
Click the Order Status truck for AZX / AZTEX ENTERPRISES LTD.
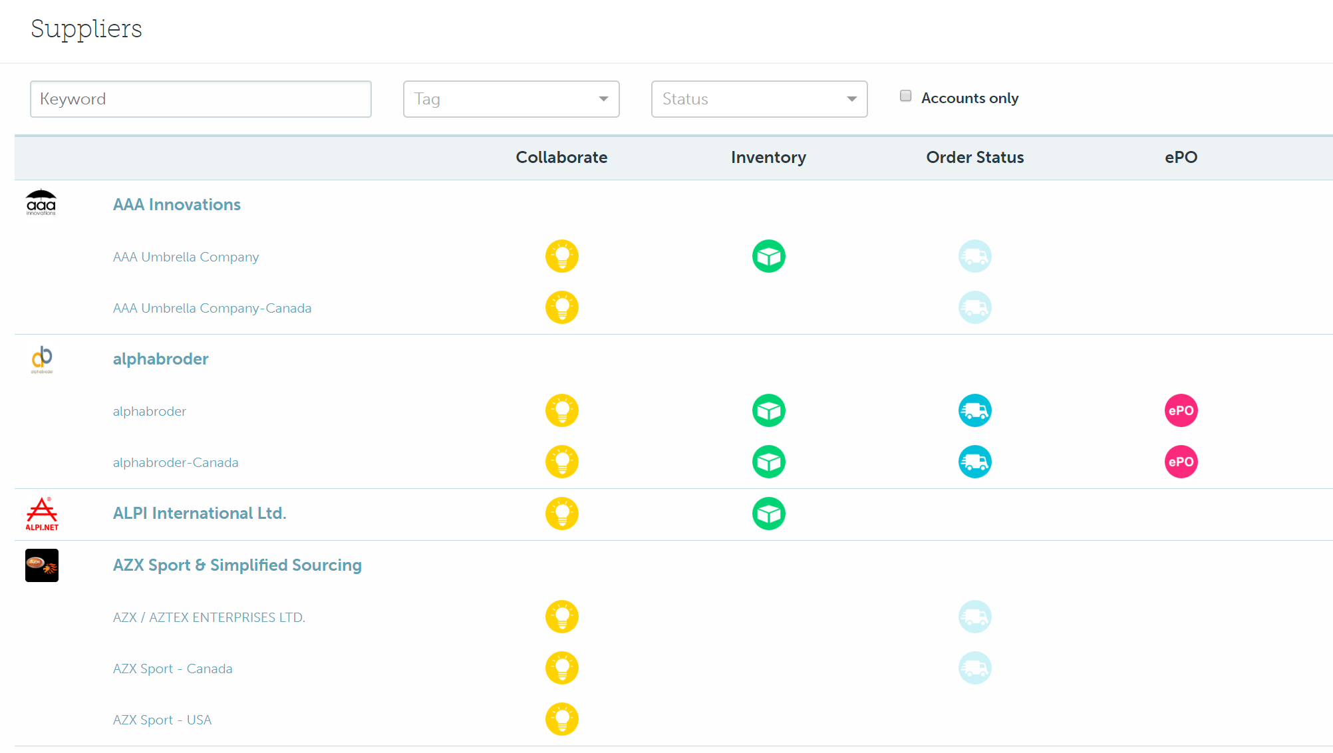tap(974, 617)
